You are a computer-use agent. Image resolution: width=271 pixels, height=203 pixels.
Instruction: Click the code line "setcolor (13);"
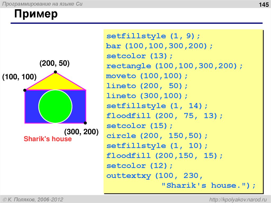pyautogui.click(x=139, y=56)
